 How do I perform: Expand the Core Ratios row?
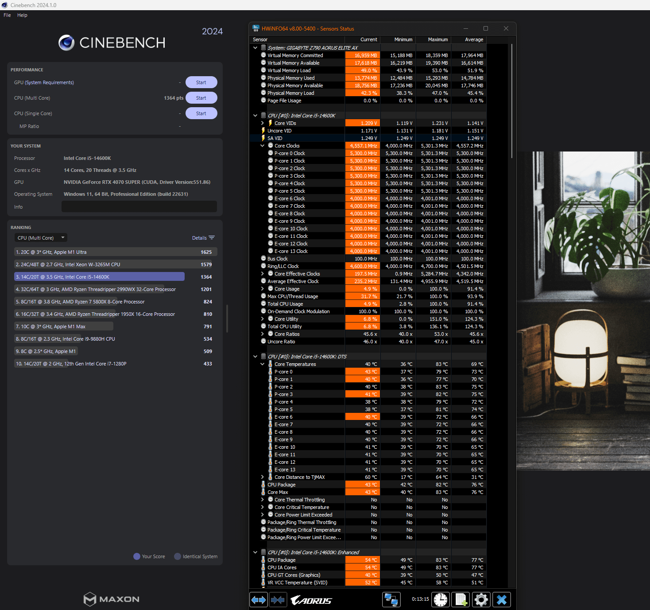click(263, 334)
